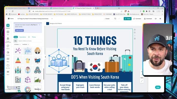Click Take me there button

point(19,31)
